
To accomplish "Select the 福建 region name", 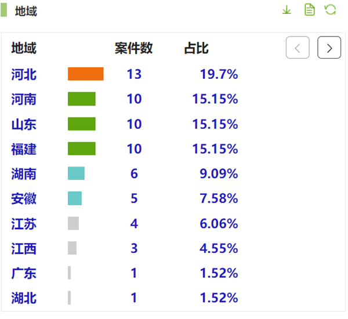I will [x=24, y=149].
